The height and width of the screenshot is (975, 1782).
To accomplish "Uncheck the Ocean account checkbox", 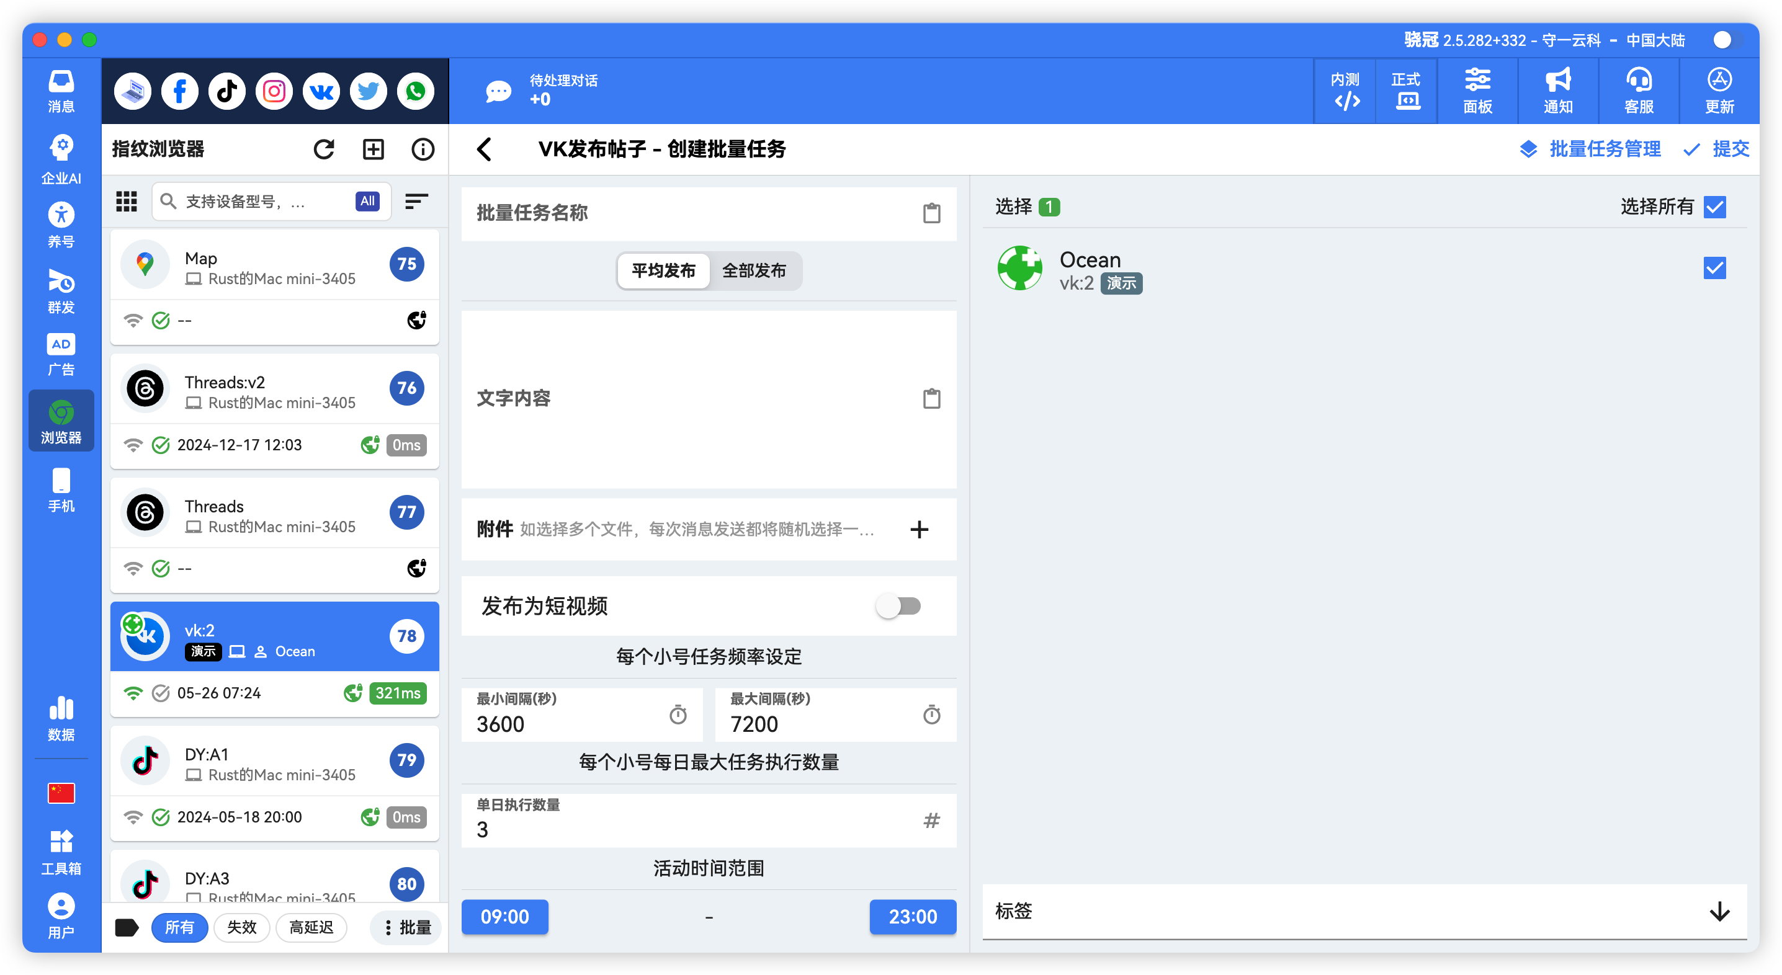I will (x=1714, y=267).
